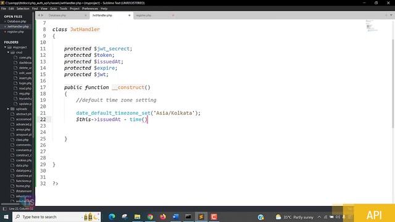Select register.php in Open Files
Viewport: 395px width, 222px height.
(x=15, y=31)
